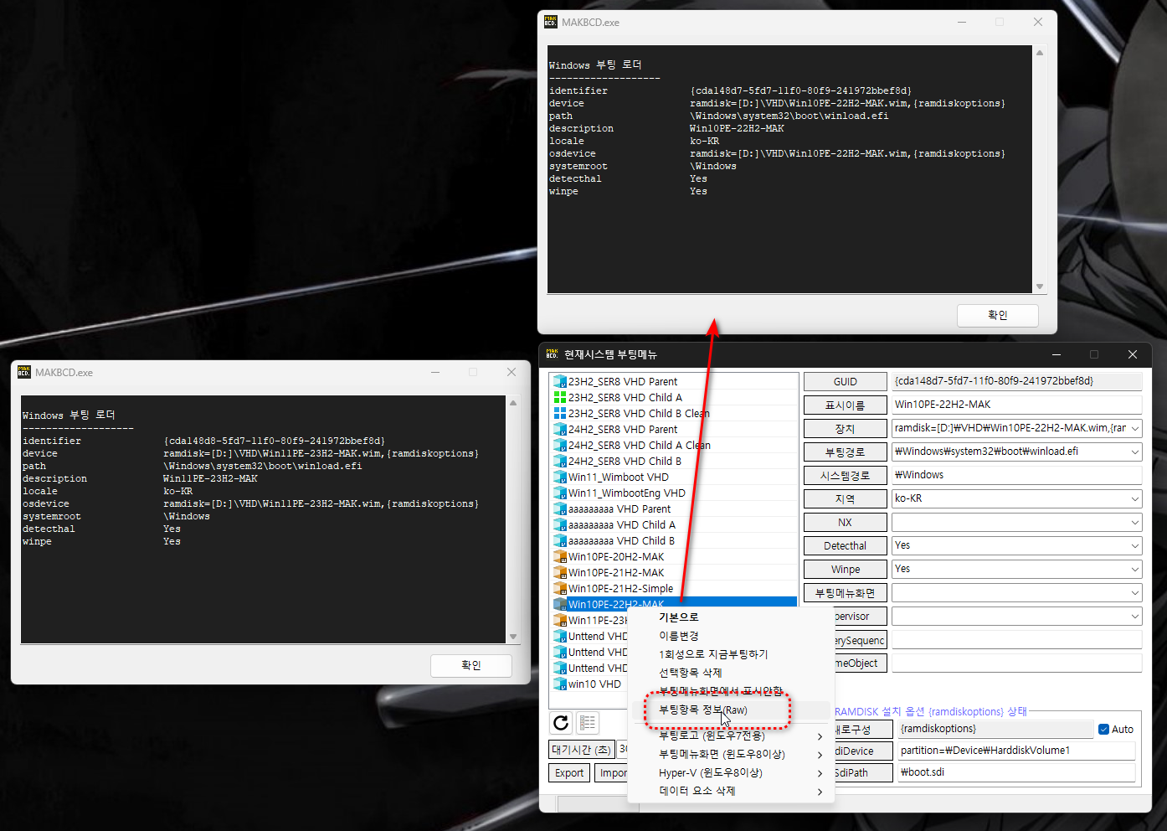This screenshot has width=1167, height=831.
Task: Click the SdiPath field containing \boot.sdi
Action: (x=1016, y=772)
